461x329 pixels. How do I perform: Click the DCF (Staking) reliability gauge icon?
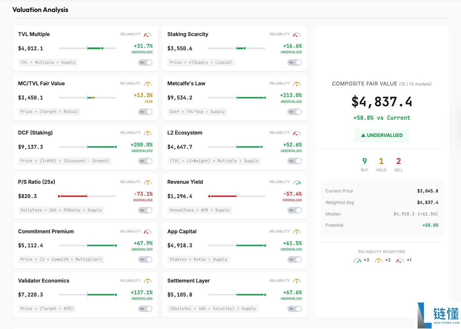[148, 133]
